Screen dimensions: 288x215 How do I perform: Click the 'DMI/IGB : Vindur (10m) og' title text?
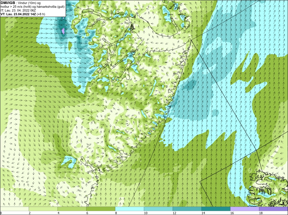(21, 3)
